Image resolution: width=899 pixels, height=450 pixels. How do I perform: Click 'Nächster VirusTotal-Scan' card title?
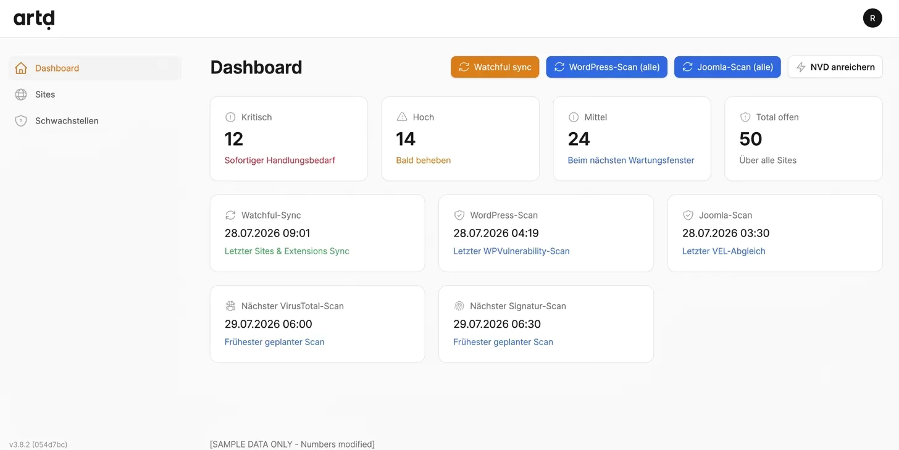click(293, 306)
